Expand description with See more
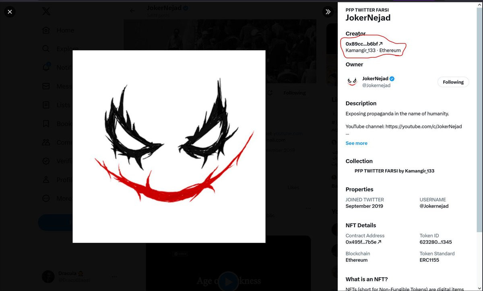The width and height of the screenshot is (483, 291). coord(356,143)
